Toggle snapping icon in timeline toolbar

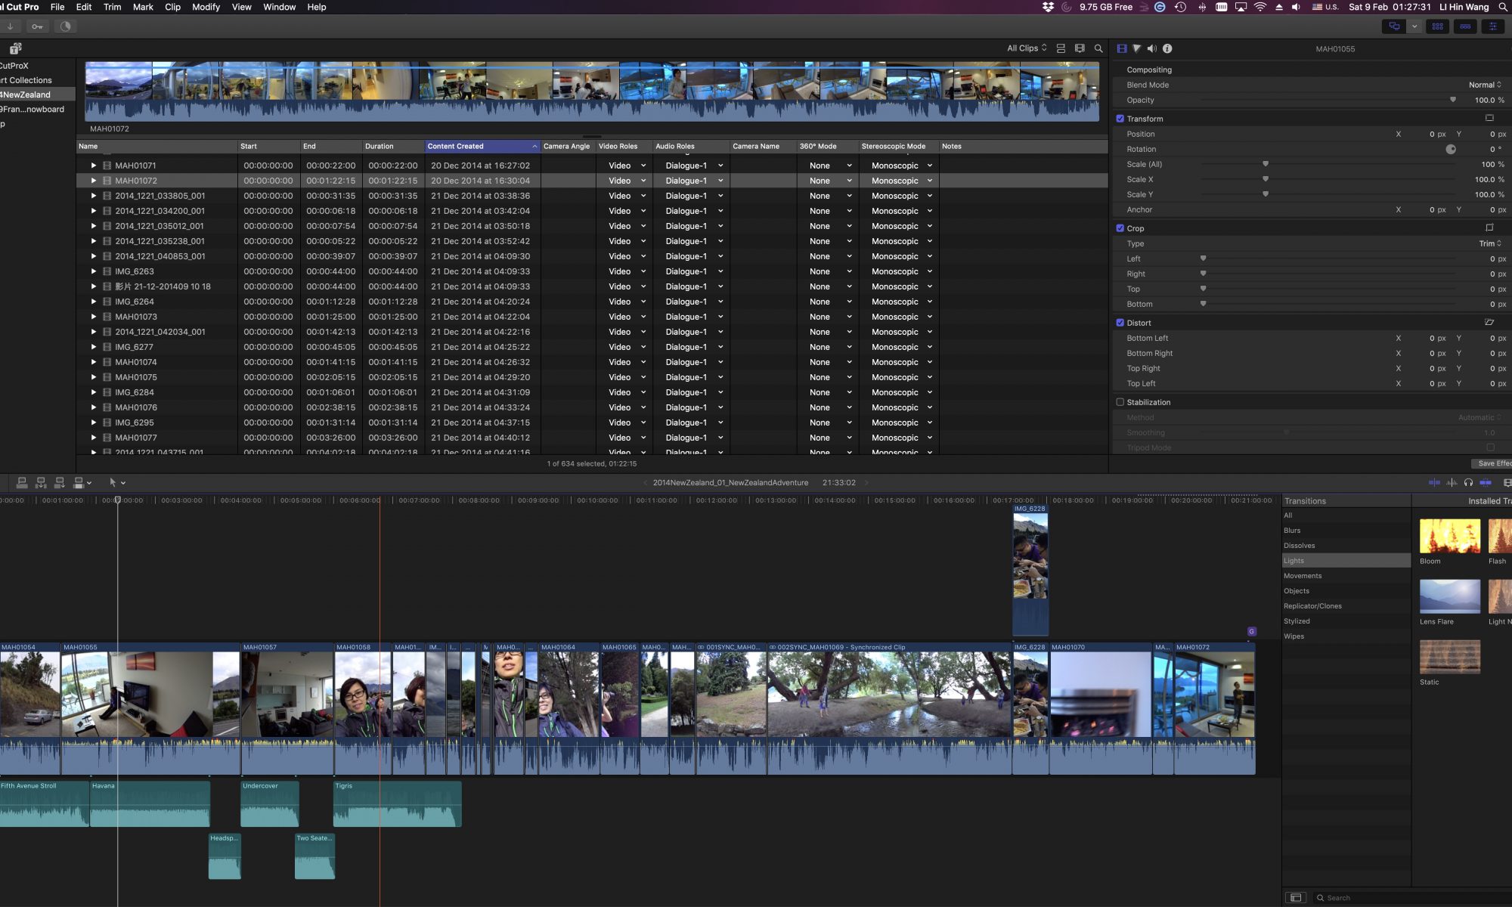click(x=1486, y=482)
